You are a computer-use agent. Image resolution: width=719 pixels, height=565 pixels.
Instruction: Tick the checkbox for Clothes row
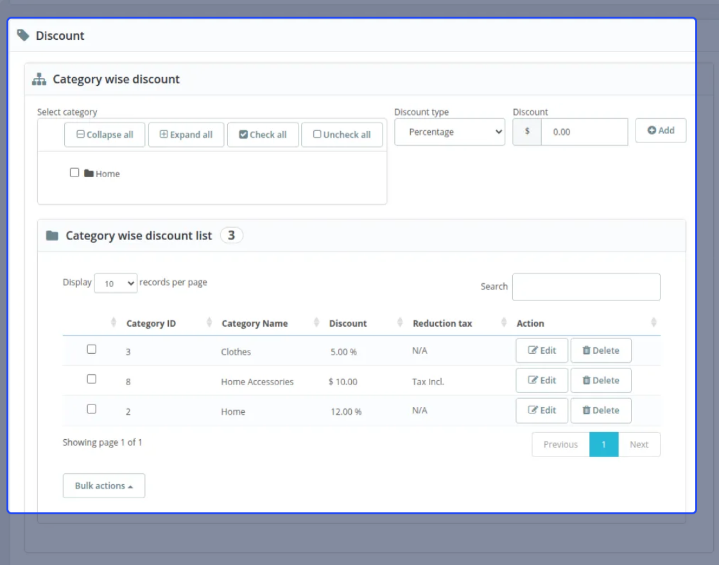click(92, 349)
